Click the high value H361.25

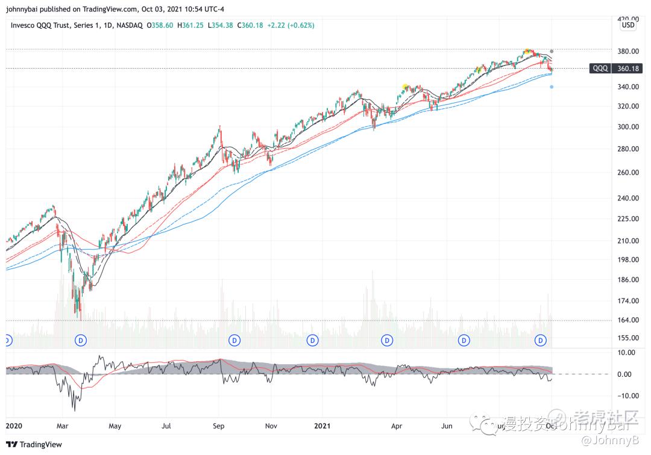click(x=190, y=25)
